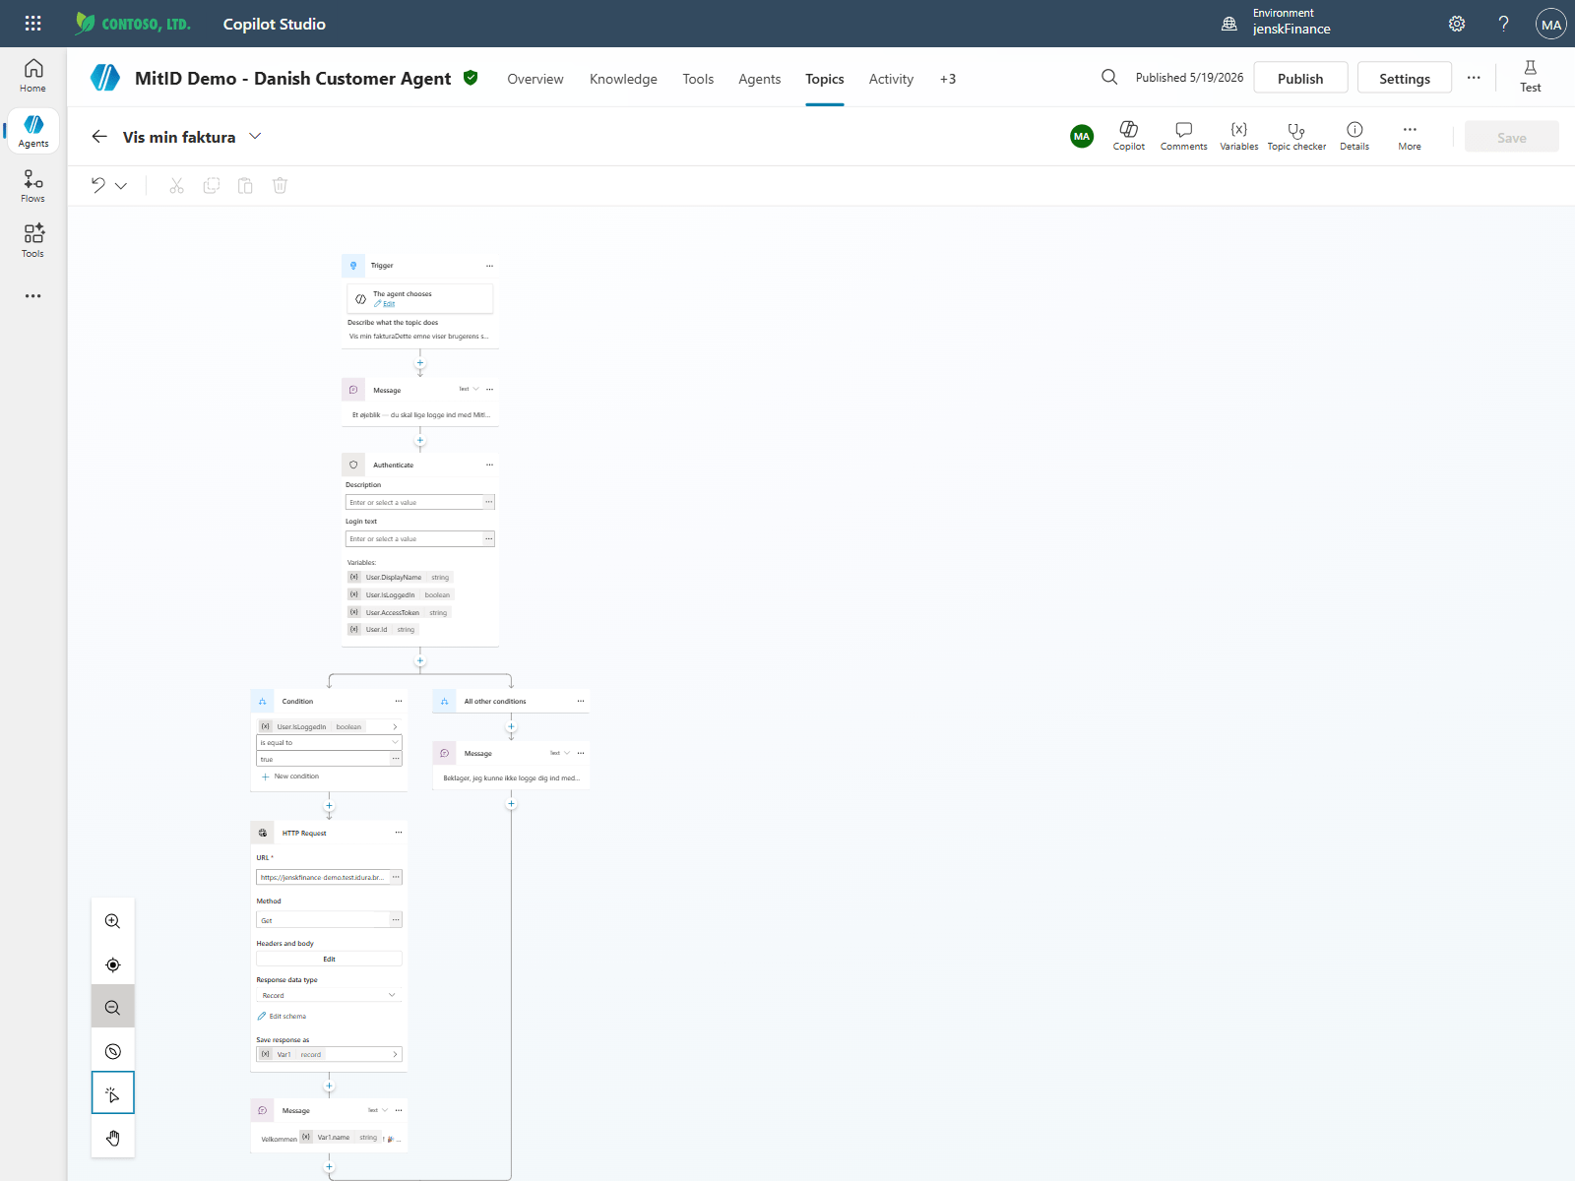This screenshot has height=1181, width=1575.
Task: Click the Copy icon in edit toolbar
Action: tap(211, 185)
